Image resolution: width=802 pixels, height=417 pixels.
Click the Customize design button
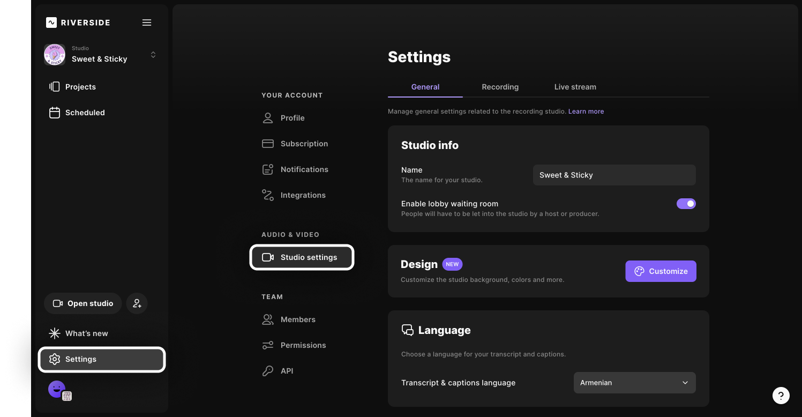tap(661, 271)
